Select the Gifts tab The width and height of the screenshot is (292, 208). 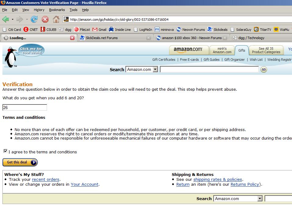(242, 50)
